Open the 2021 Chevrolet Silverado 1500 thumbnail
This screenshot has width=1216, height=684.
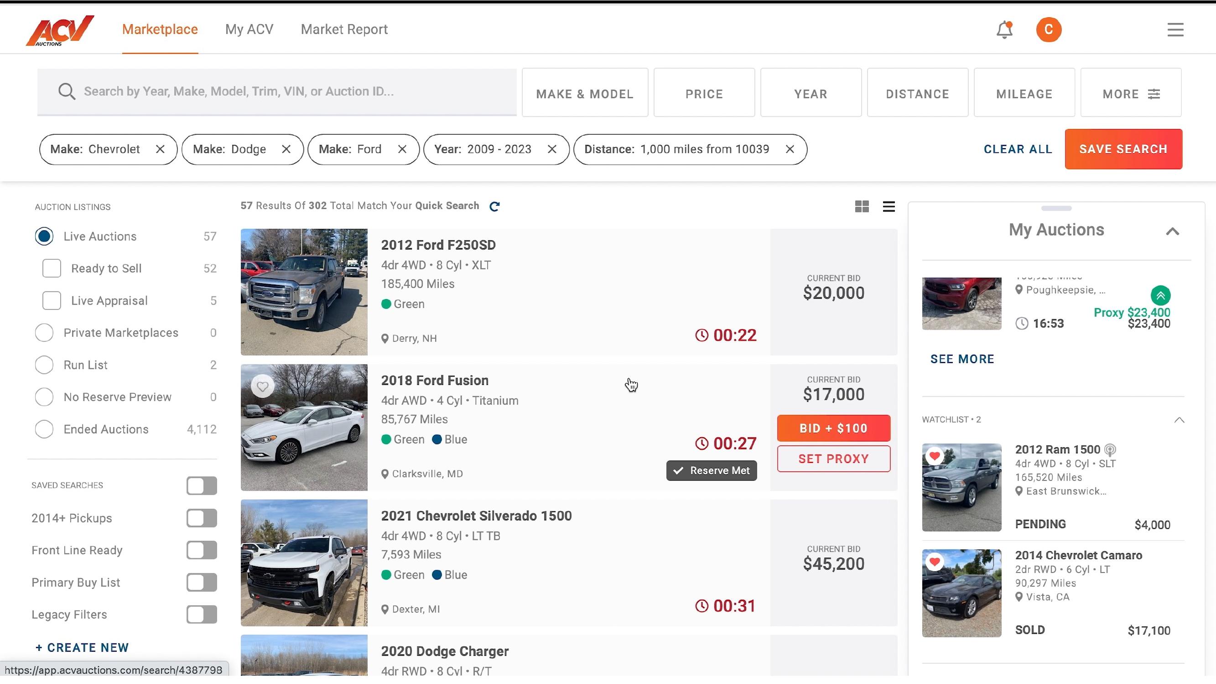pyautogui.click(x=304, y=563)
